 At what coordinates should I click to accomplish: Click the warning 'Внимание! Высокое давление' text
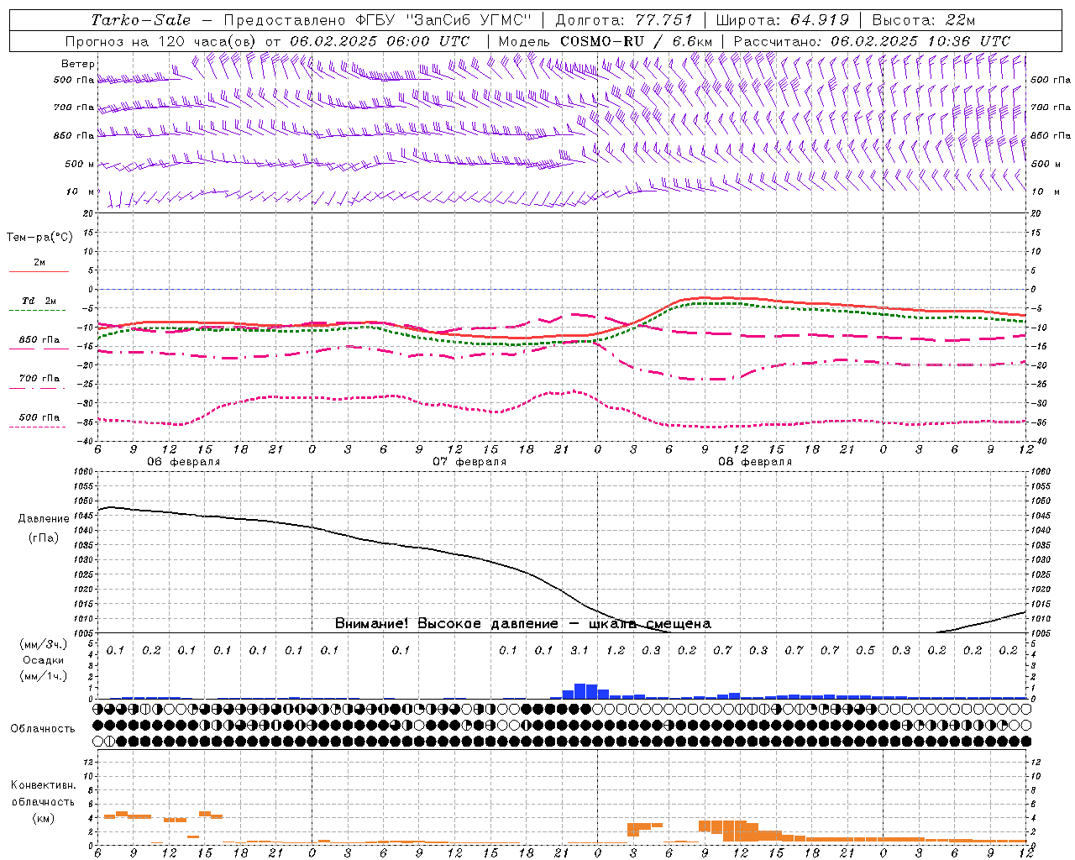447,623
